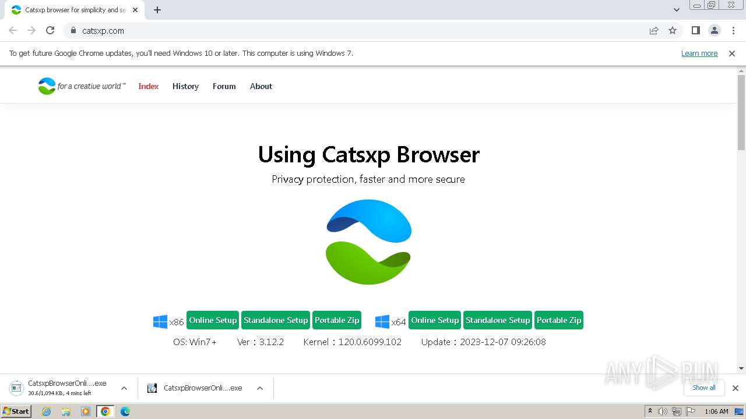Click the network tray icon
The height and width of the screenshot is (419, 746).
click(x=677, y=411)
